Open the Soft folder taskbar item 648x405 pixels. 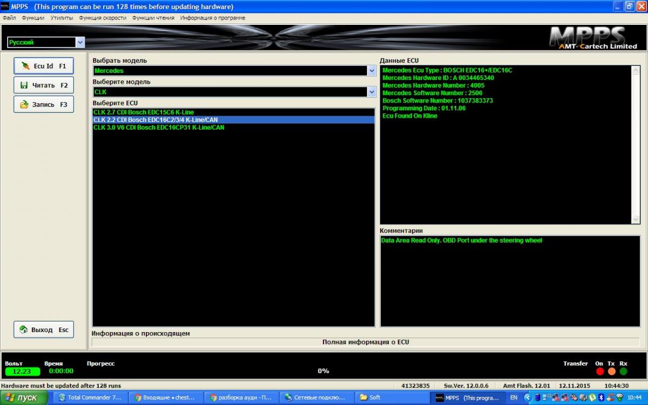tap(394, 397)
